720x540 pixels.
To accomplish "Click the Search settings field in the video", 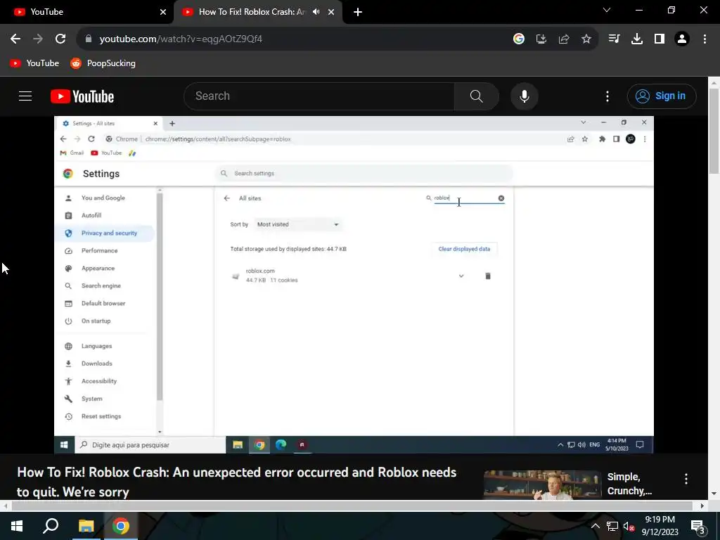I will point(364,174).
